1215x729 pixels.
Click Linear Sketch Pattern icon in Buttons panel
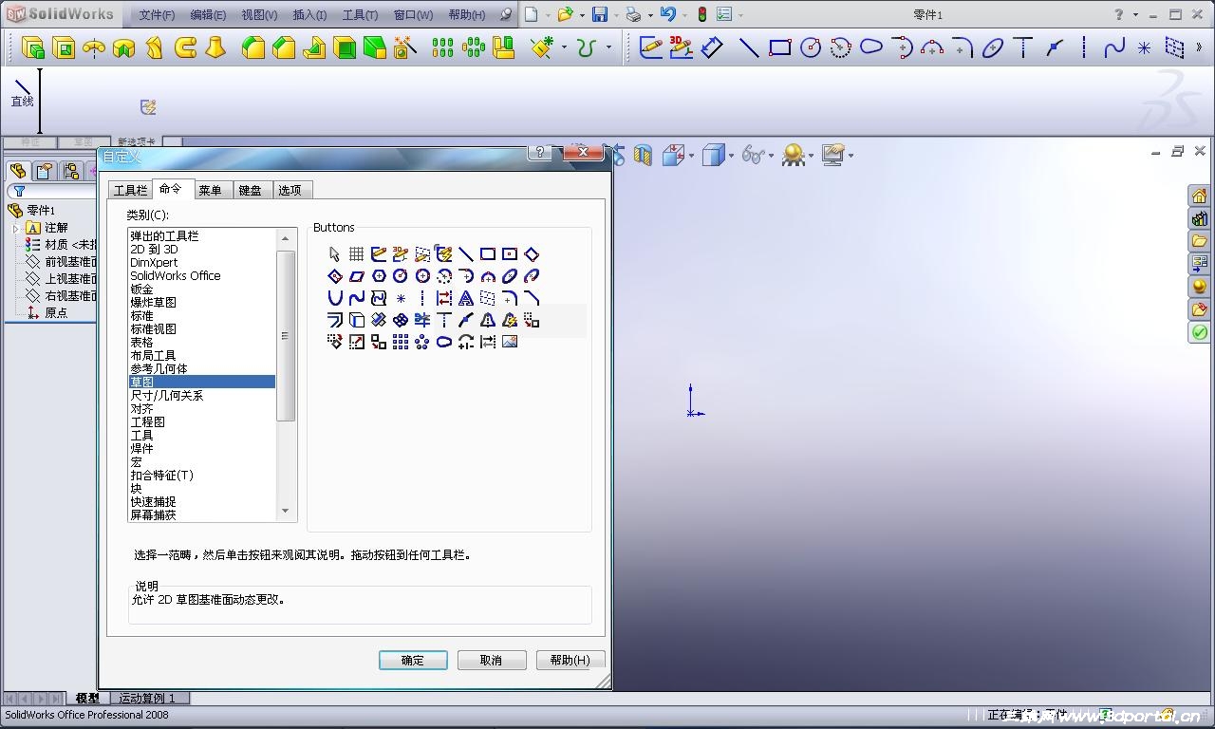tap(401, 342)
